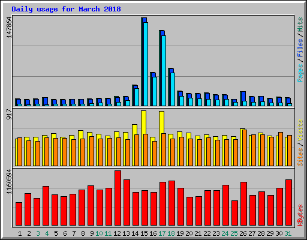Click the green day 10 label
The height and width of the screenshot is (240, 307).
coord(99,233)
